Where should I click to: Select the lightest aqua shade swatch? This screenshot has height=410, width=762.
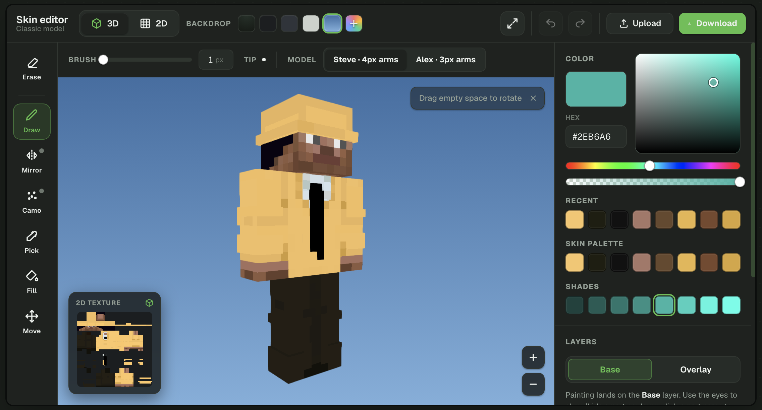[x=731, y=305]
